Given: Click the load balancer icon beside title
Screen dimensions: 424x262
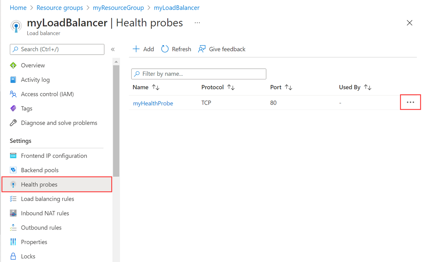Looking at the screenshot, I should tap(16, 26).
